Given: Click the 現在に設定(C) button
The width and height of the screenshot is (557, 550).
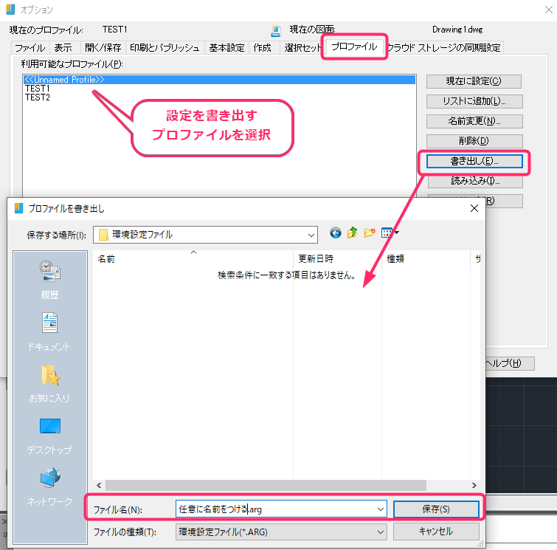Looking at the screenshot, I should [474, 81].
